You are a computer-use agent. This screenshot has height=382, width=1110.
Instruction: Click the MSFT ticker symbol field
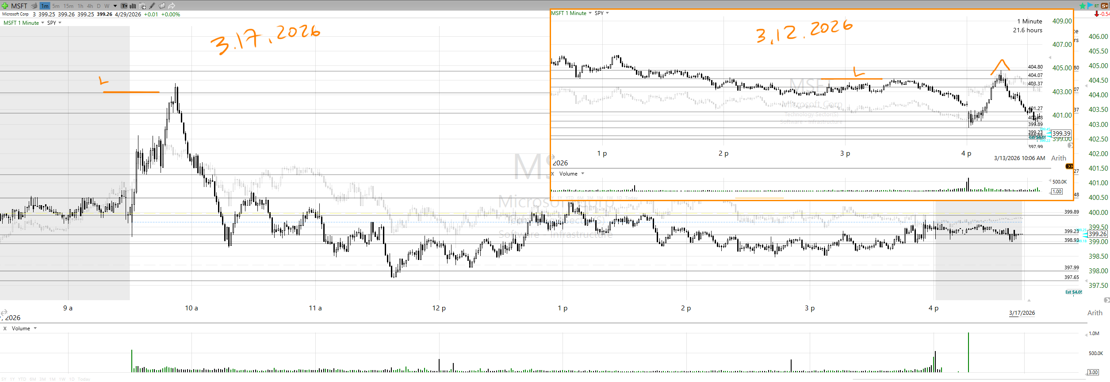click(19, 6)
